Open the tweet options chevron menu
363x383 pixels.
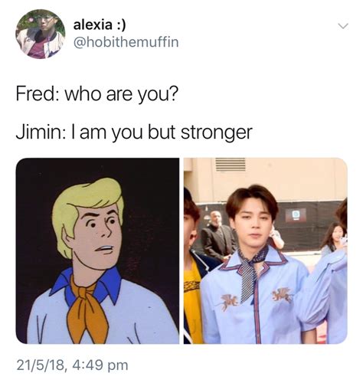[342, 26]
